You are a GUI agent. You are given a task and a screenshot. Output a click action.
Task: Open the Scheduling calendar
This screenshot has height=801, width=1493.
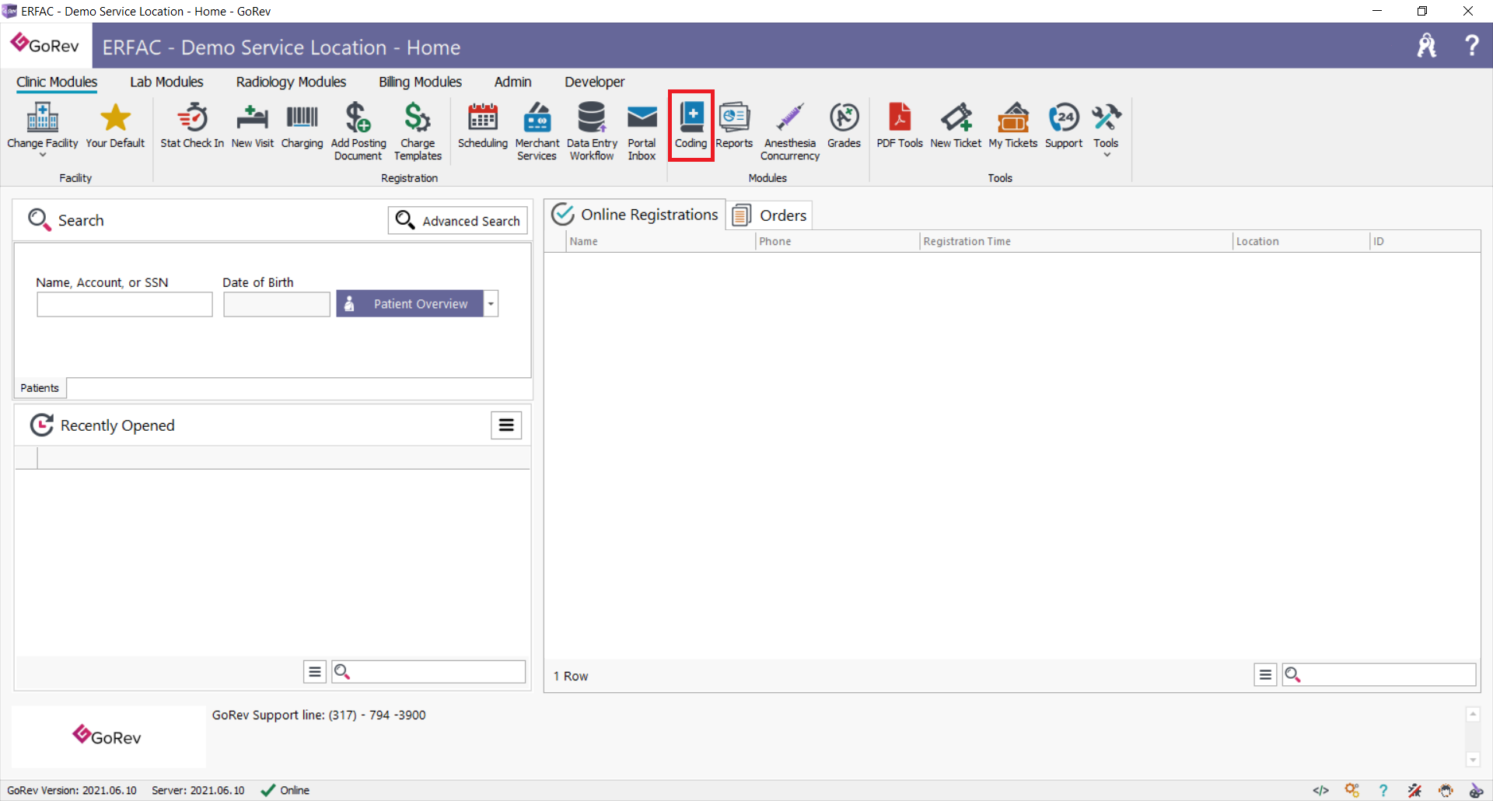[482, 126]
